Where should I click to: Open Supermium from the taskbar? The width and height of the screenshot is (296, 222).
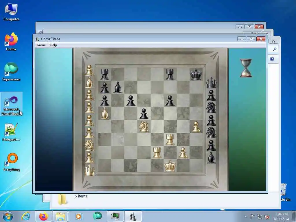pos(97,216)
